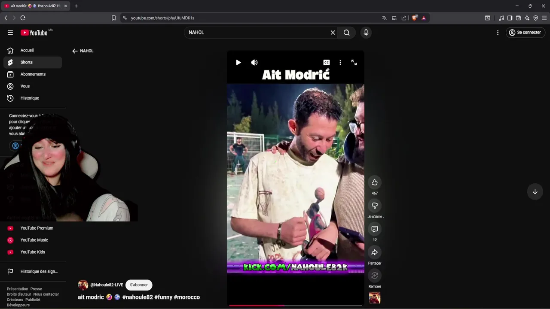Viewport: 550px width, 309px height.
Task: Open the browser main hamburger menu
Action: pos(544,18)
